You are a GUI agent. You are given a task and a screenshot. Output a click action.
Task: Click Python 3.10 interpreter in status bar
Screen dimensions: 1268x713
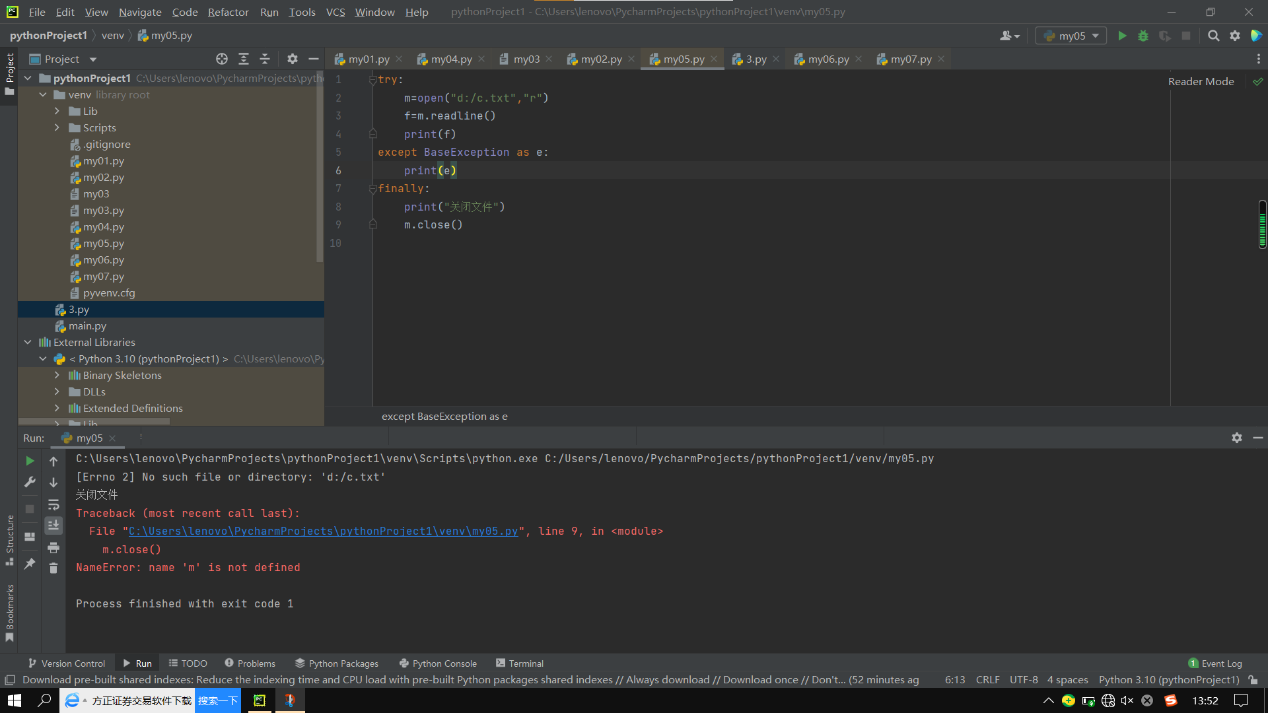click(1169, 679)
